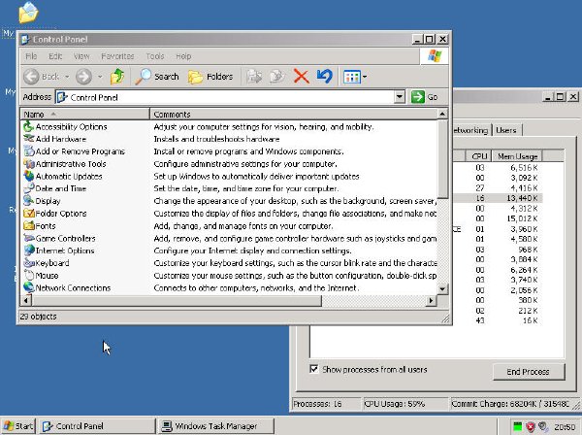Select Add or Remove Programs icon

28,151
